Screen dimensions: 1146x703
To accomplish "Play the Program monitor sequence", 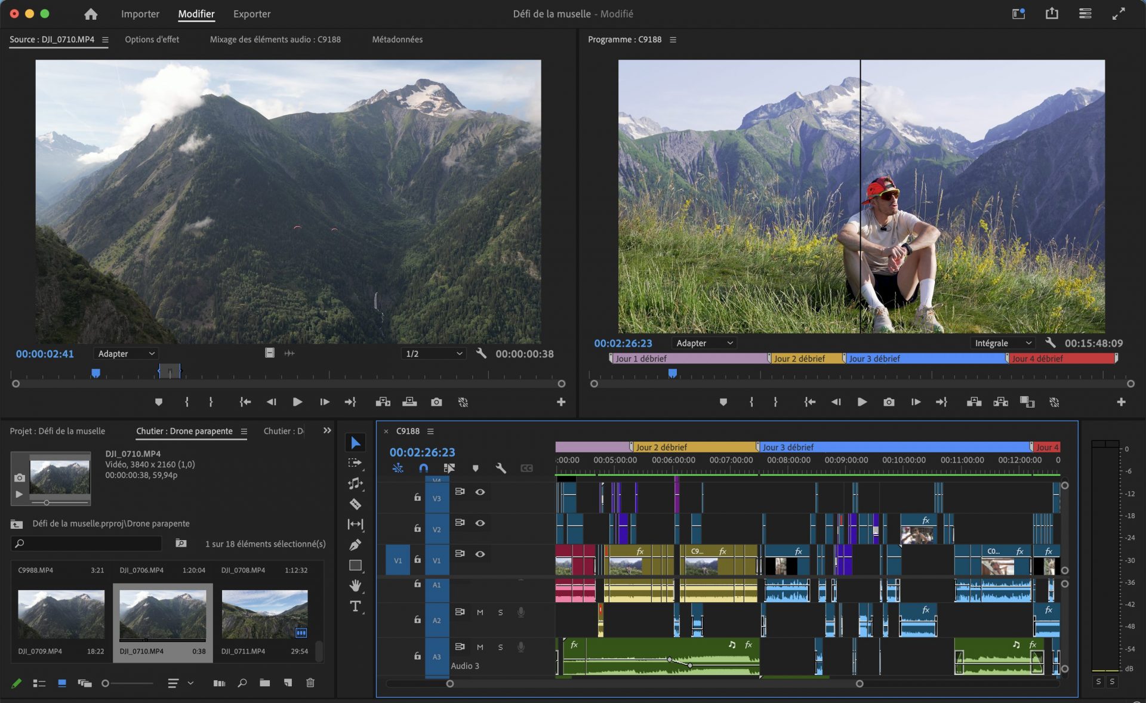I will coord(862,402).
